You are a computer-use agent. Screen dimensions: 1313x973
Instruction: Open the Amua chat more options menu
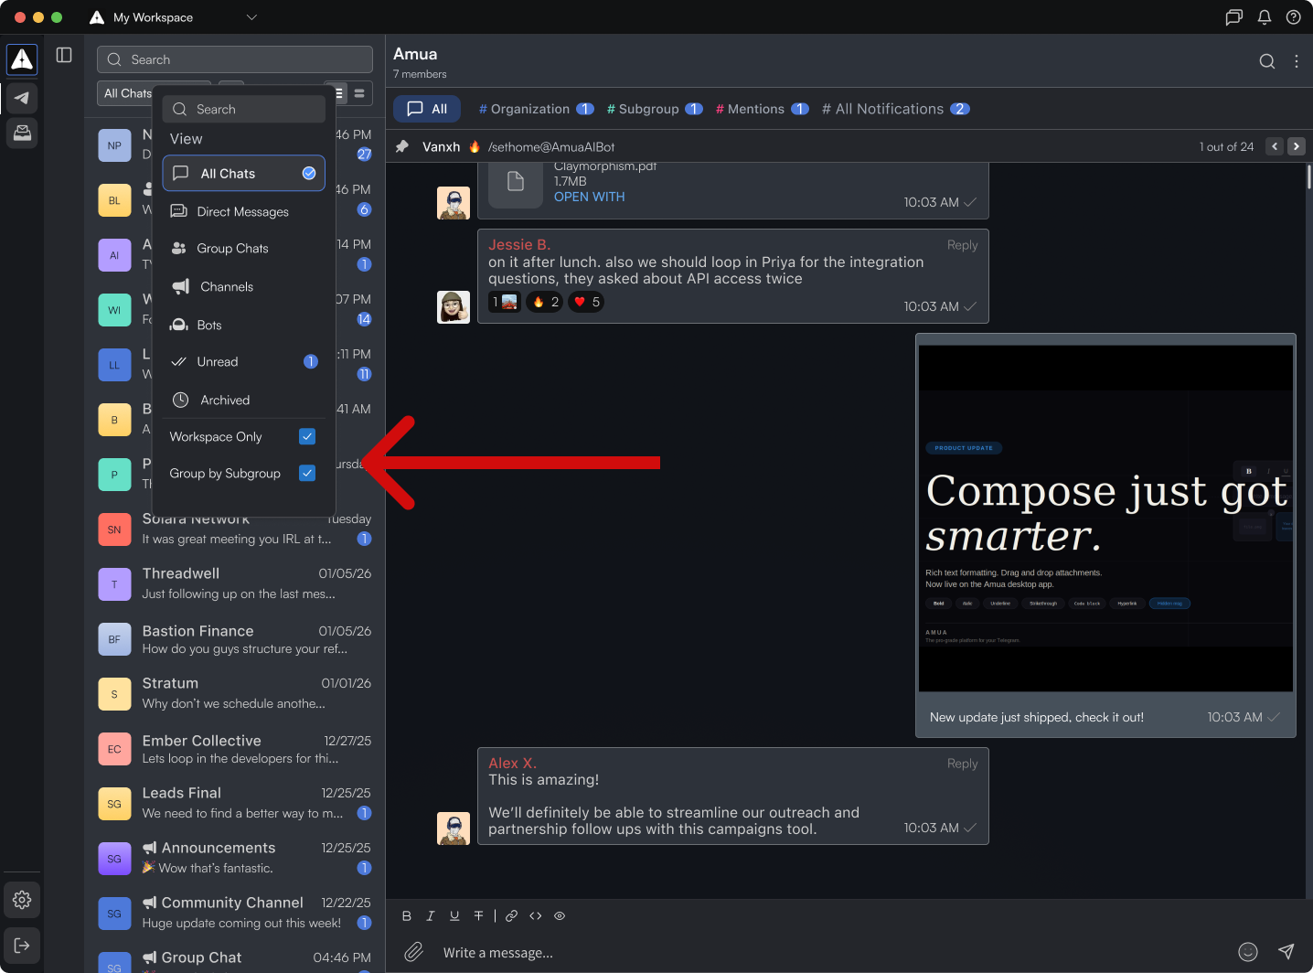point(1297,61)
